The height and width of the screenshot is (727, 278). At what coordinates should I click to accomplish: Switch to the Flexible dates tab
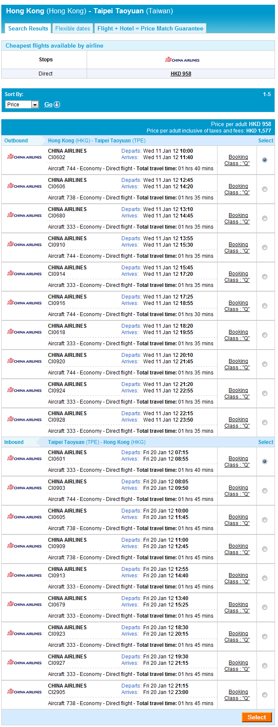[x=73, y=29]
